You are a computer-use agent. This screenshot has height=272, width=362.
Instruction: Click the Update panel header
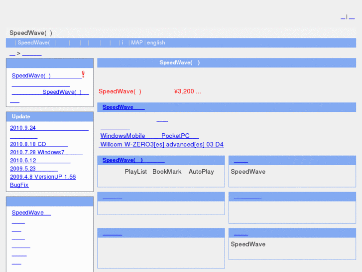point(50,117)
